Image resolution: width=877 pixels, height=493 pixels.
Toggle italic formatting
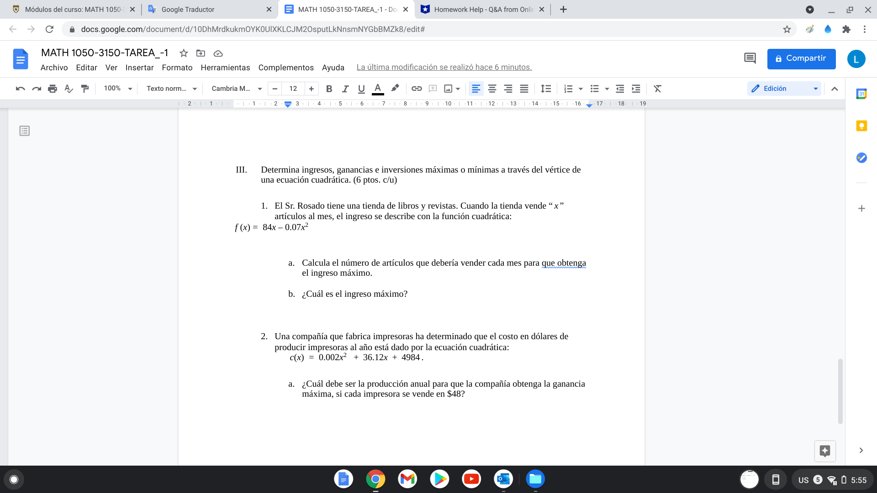point(345,89)
